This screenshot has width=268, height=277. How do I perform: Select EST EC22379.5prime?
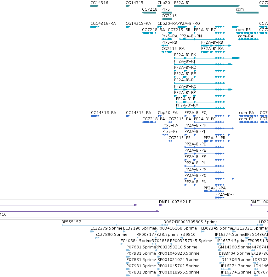point(106,228)
